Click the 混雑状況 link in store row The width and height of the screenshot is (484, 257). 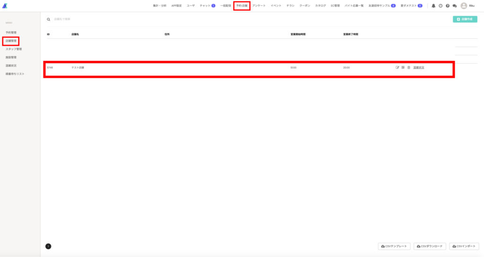419,67
